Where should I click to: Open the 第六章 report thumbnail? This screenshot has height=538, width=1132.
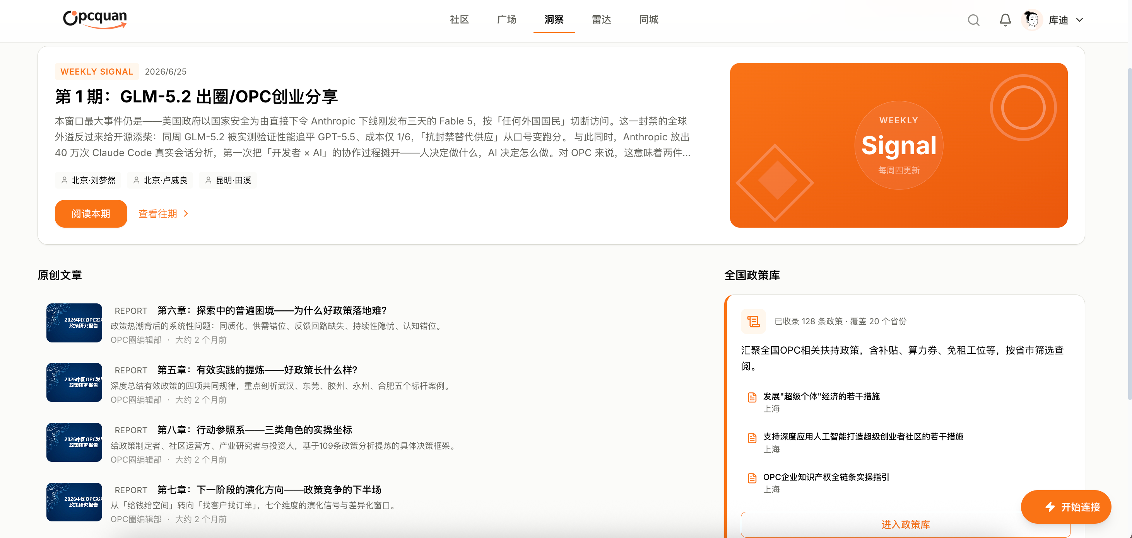[74, 323]
